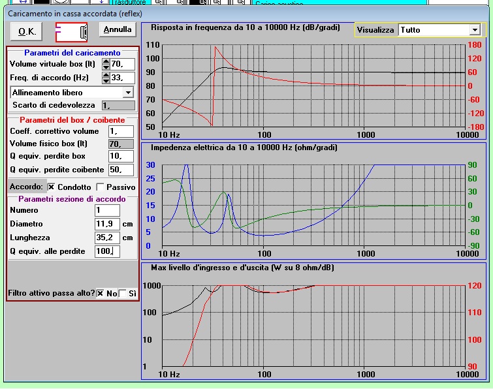Screen dimensions: 493x389
Task: Enable the Passivo accordo checkbox
Action: coord(100,187)
